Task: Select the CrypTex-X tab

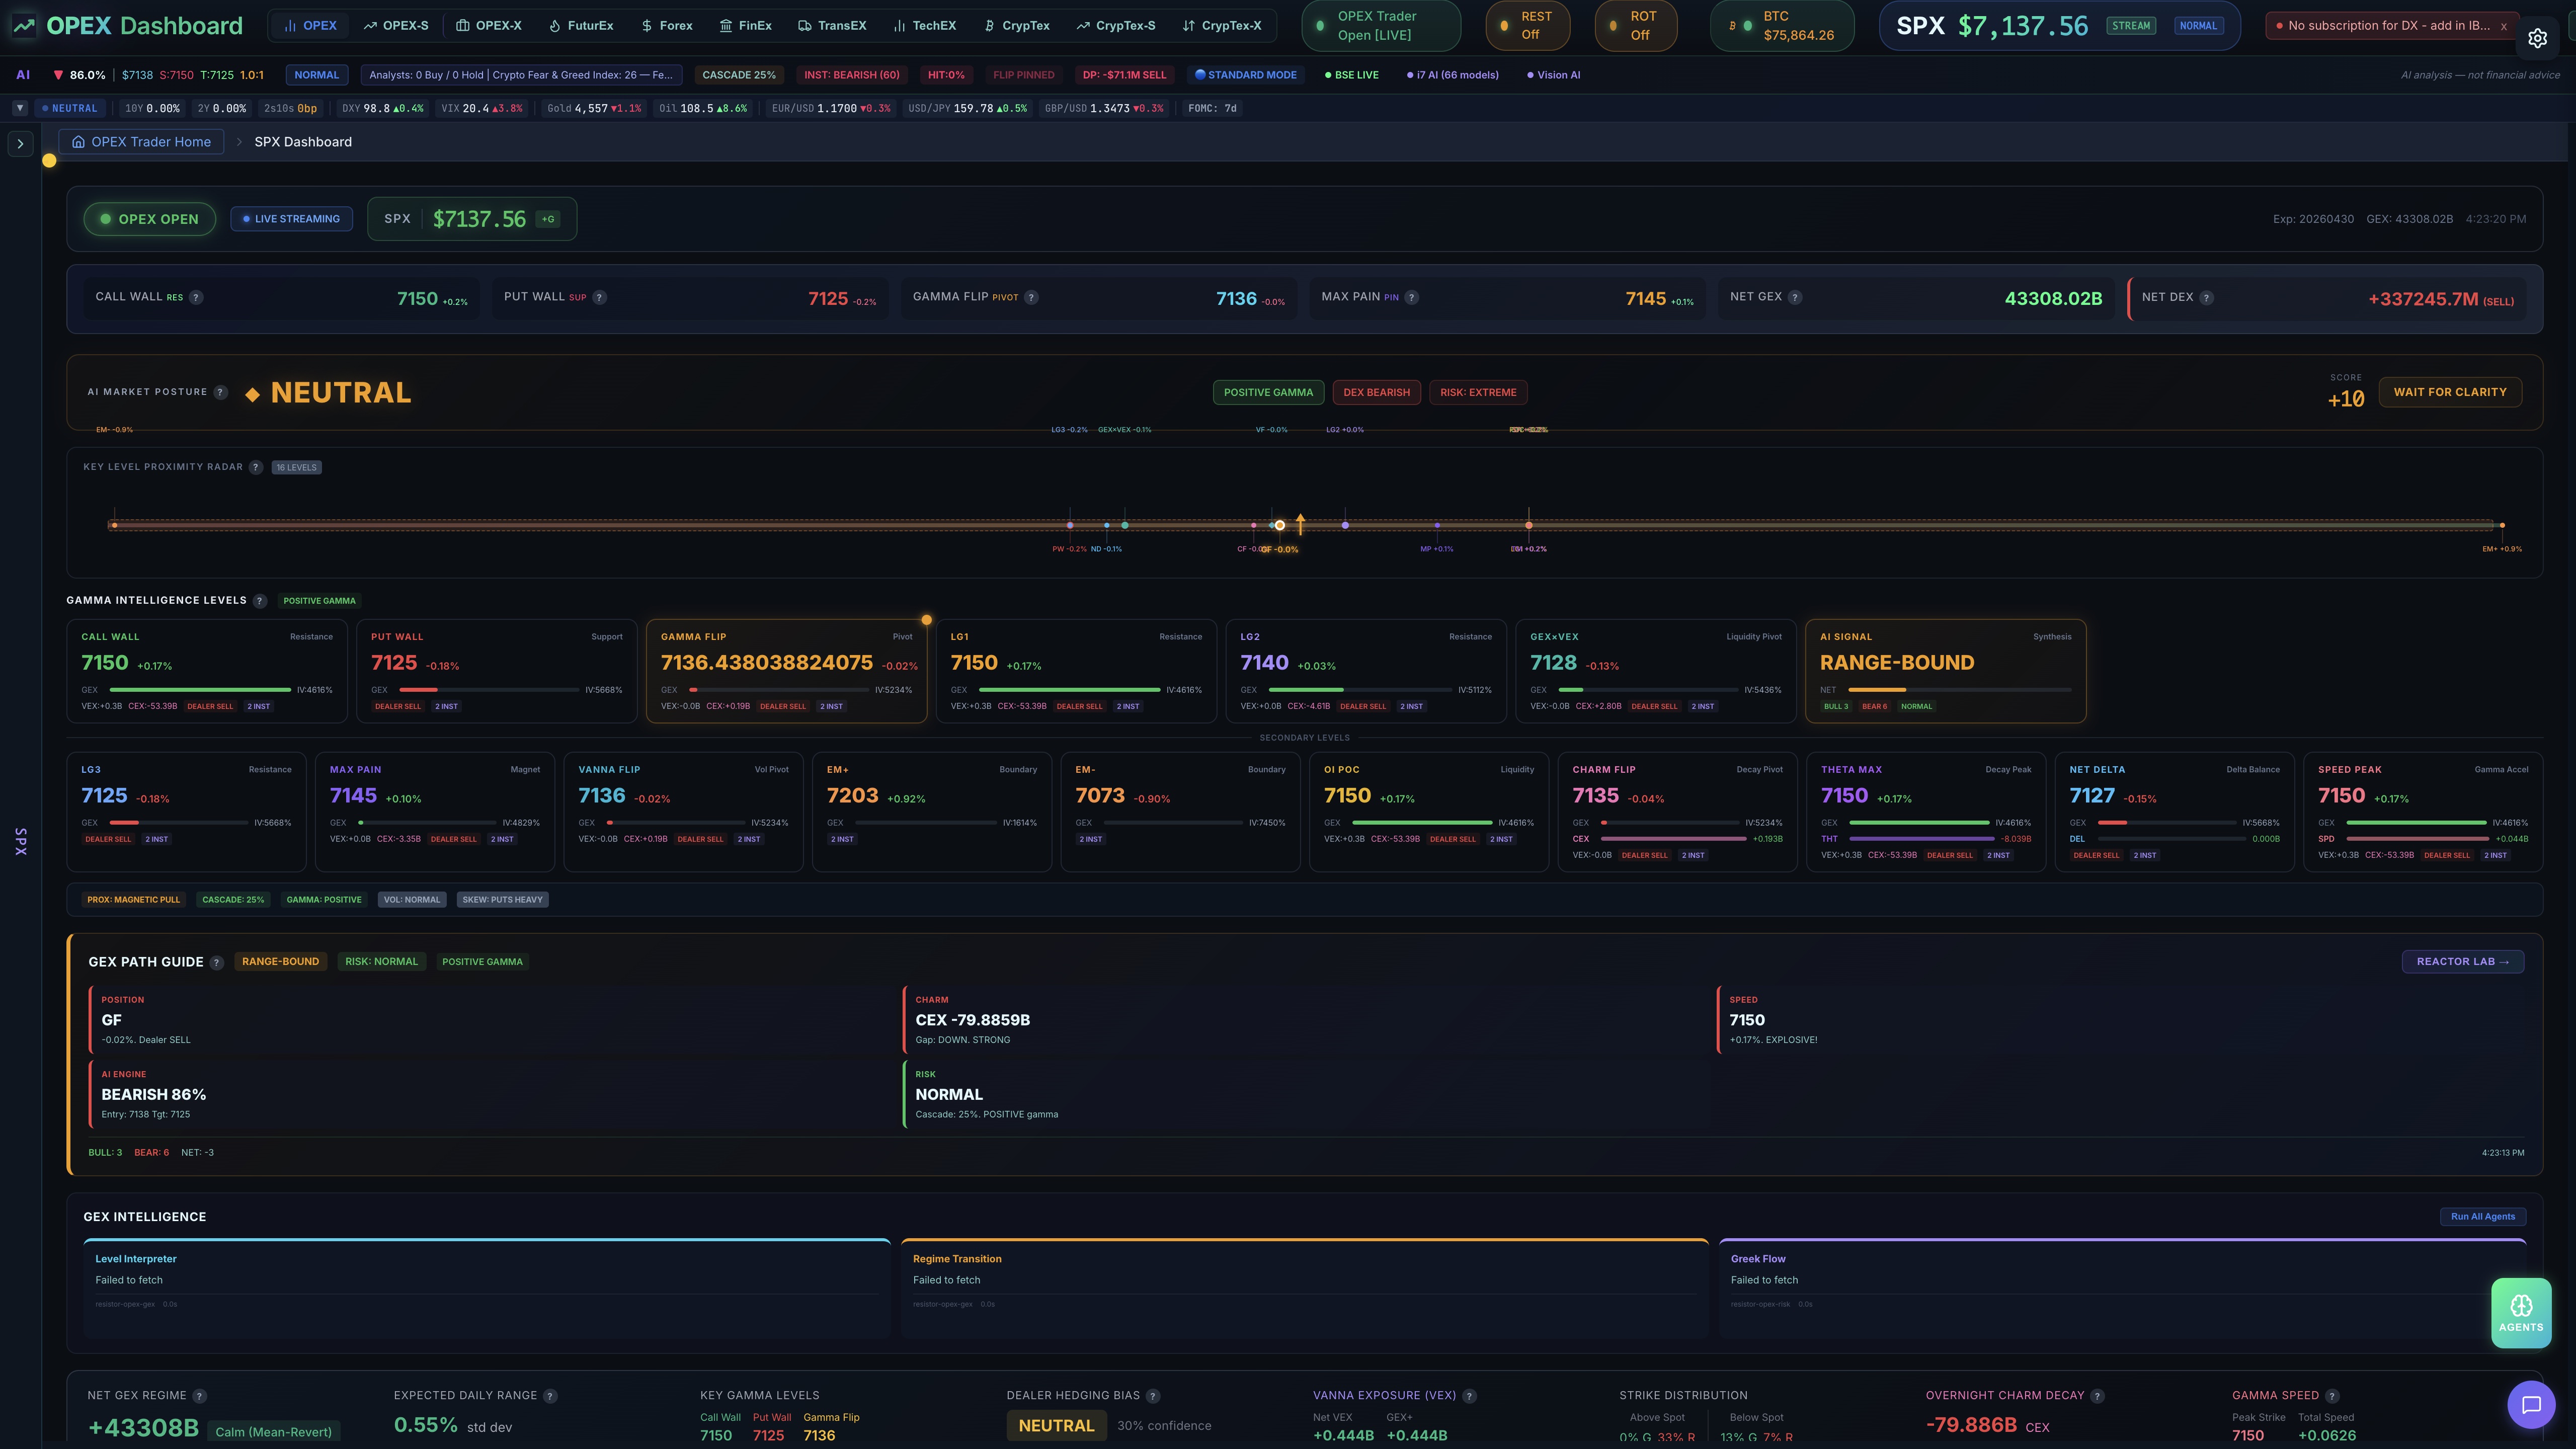Action: click(1221, 26)
